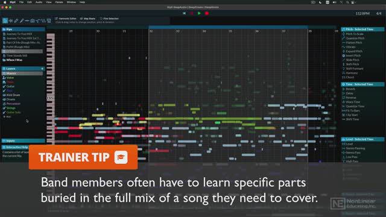Open Spotlight search in the menu bar
This screenshot has width=386, height=217.
pos(347,2)
